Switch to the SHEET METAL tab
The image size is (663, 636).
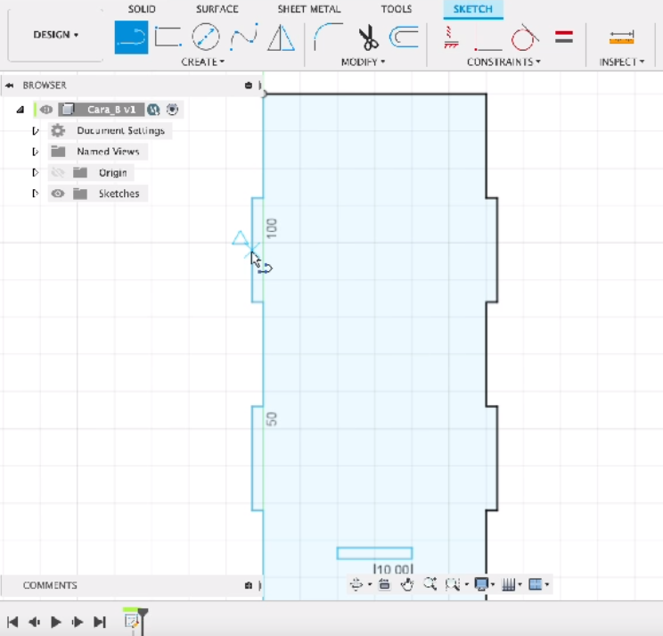click(x=308, y=9)
